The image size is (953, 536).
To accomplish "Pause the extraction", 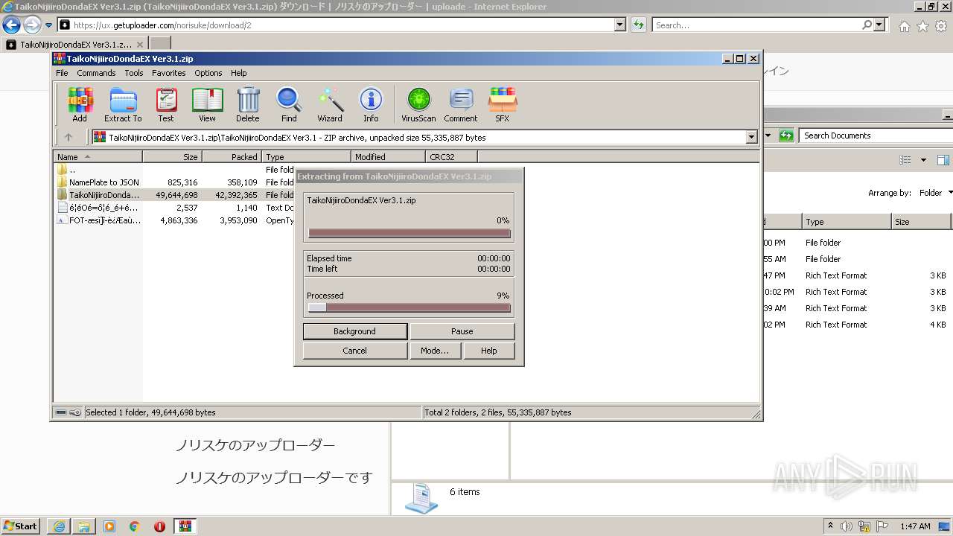I will click(462, 331).
